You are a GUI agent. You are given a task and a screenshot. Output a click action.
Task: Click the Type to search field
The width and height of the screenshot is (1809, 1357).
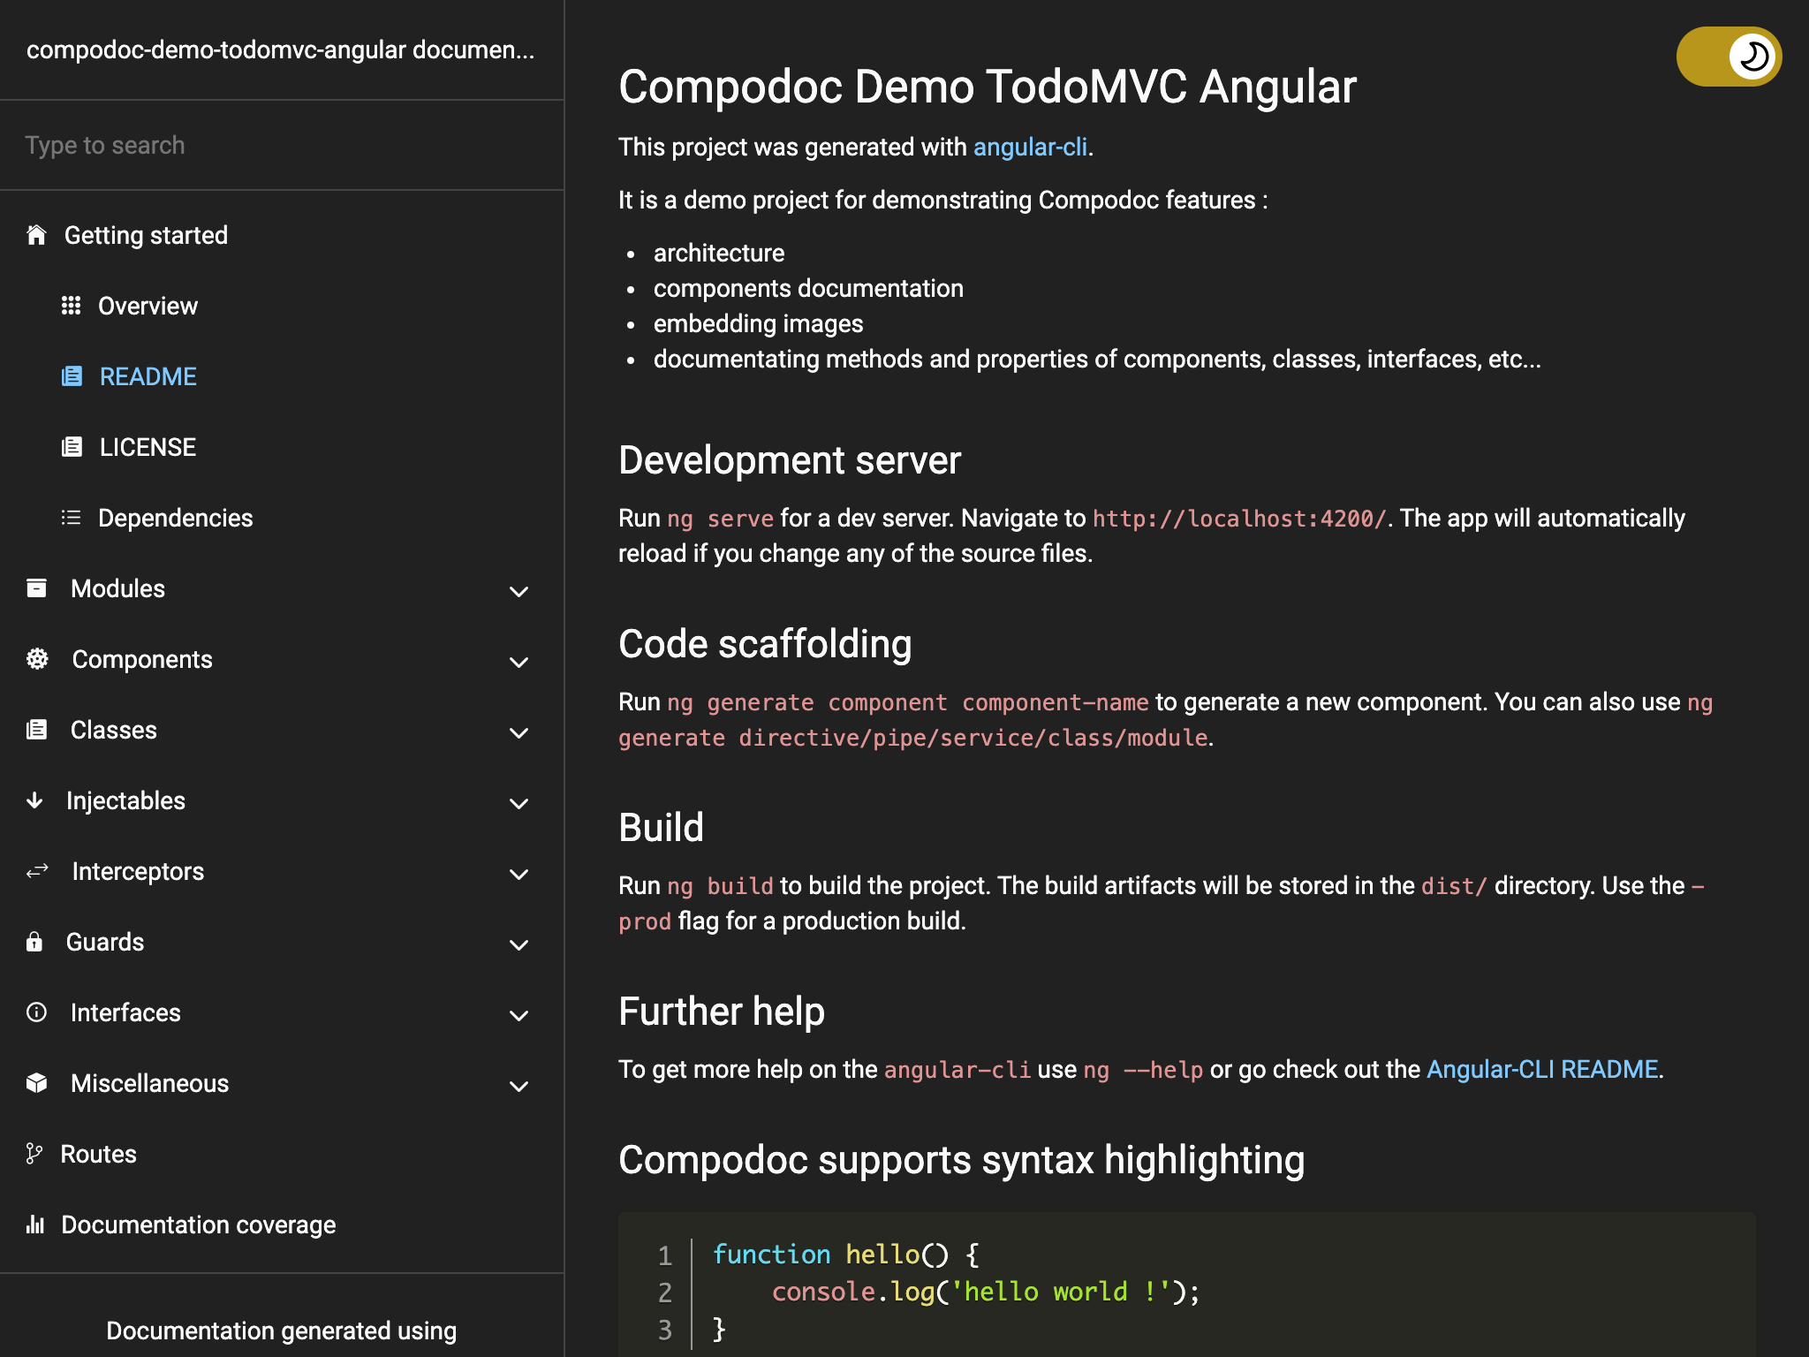point(281,145)
